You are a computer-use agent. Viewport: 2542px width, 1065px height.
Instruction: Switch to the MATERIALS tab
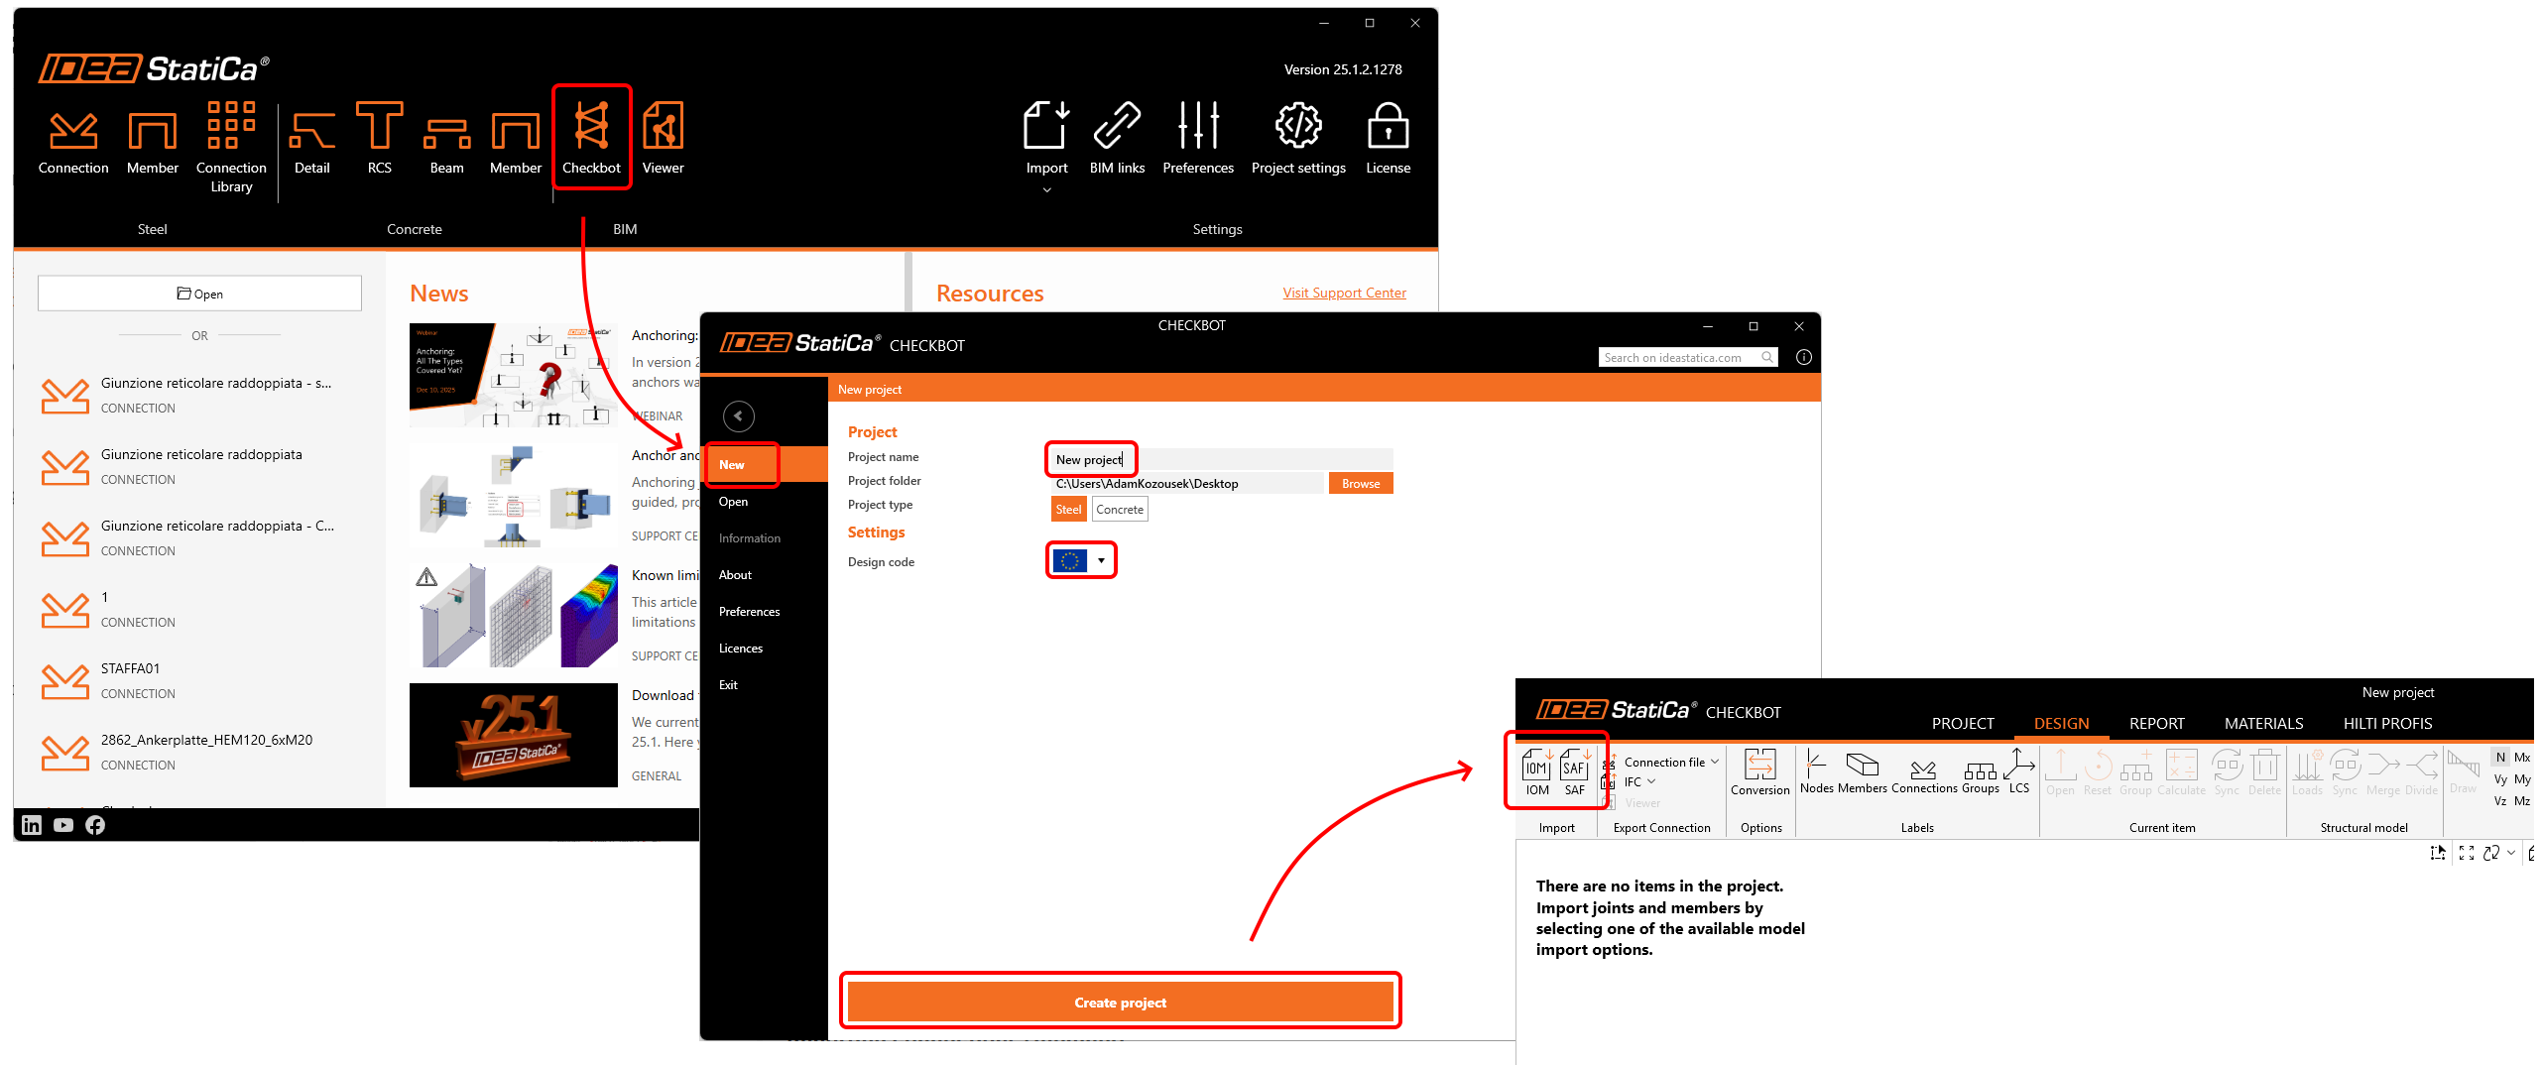click(2264, 724)
